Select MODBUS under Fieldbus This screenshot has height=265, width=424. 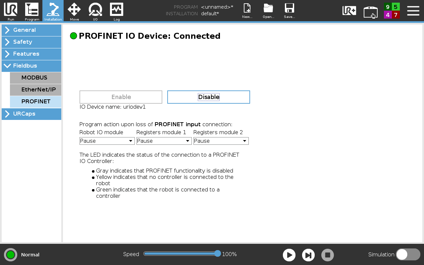pyautogui.click(x=35, y=78)
